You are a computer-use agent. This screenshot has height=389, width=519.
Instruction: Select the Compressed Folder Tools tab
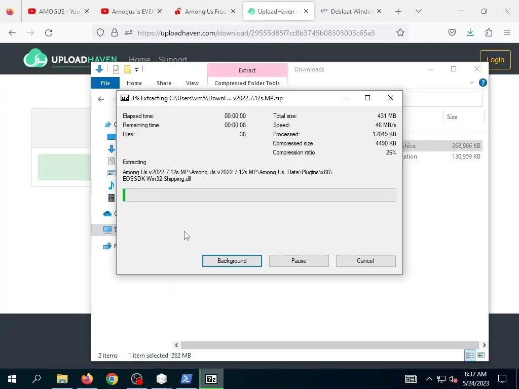[247, 83]
